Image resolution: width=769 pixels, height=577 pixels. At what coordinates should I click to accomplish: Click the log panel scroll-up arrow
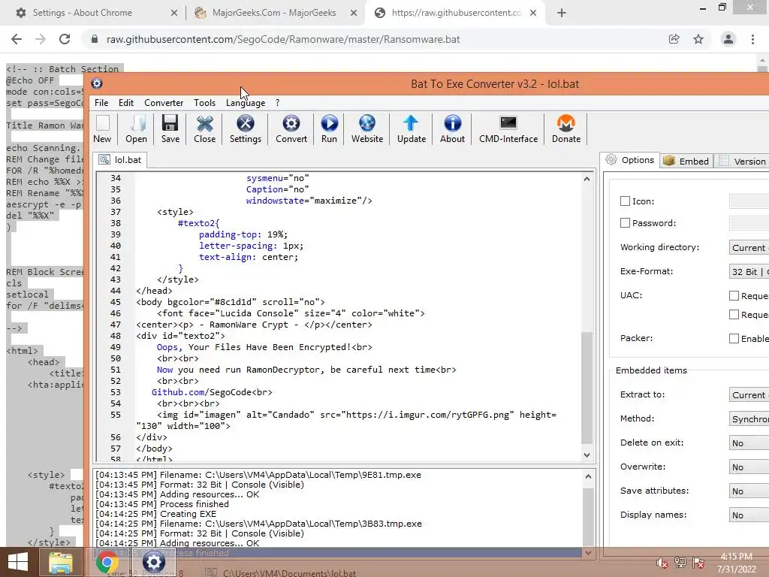click(589, 476)
